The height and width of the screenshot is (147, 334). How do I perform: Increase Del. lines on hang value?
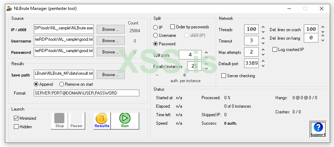(323, 35)
